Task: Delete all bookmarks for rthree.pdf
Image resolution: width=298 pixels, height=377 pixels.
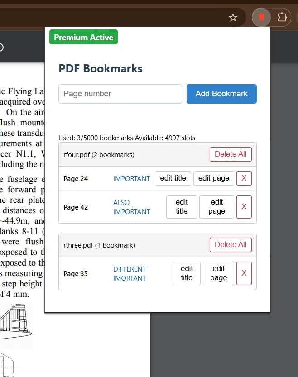Action: 231,245
